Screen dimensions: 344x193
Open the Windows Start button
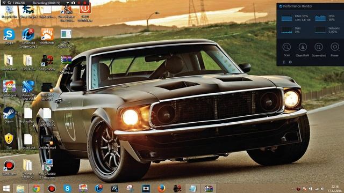coord(6,188)
